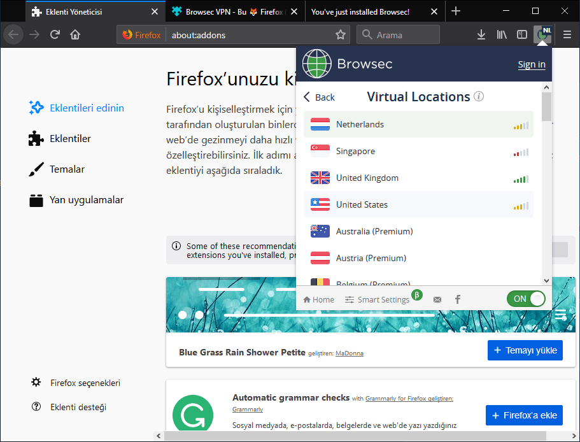Click the browser back arrow button
The image size is (580, 442).
[x=13, y=35]
